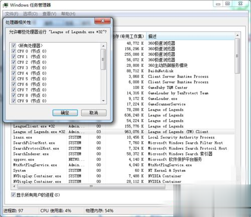Click GameLoader by TenProtect Team description
This screenshot has width=251, height=217.
point(178,93)
